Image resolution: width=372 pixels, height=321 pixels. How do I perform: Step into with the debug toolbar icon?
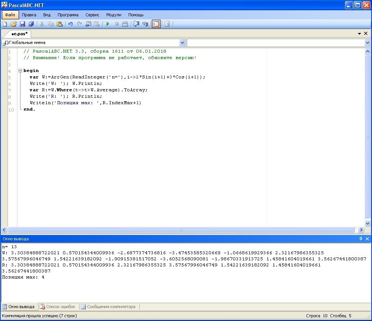(x=145, y=24)
